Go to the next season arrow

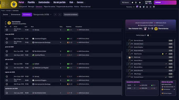point(60,15)
